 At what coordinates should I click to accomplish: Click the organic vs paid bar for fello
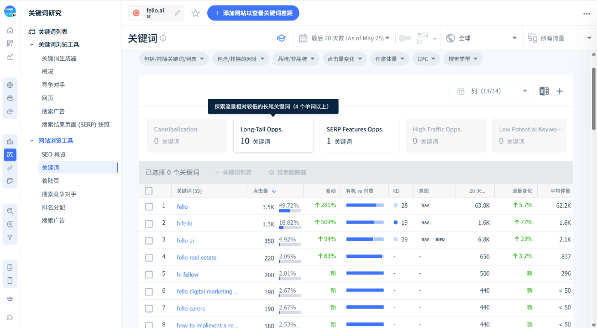pyautogui.click(x=365, y=205)
